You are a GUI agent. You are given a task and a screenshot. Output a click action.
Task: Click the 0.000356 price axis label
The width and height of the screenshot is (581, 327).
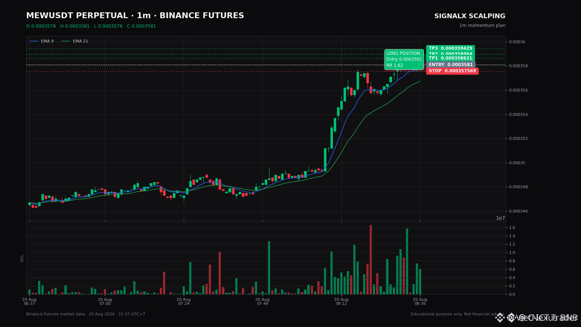point(518,90)
